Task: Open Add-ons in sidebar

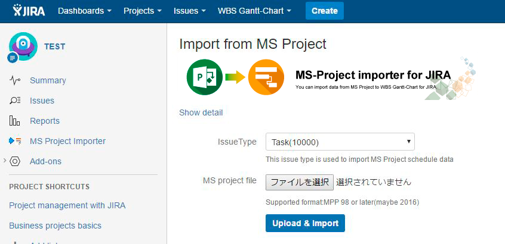Action: 45,161
